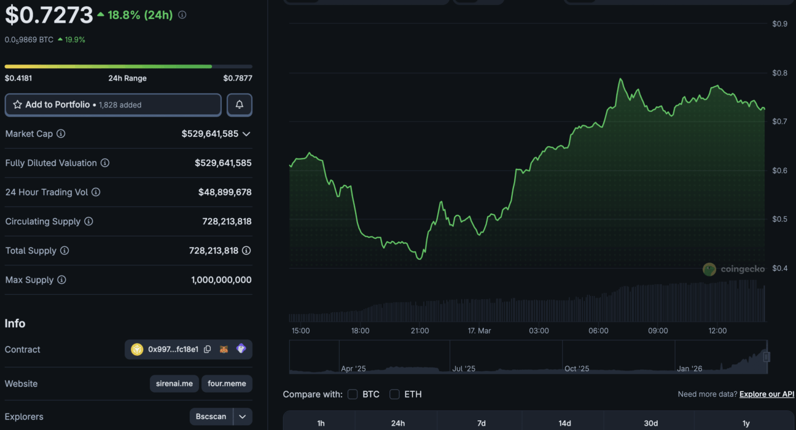Open the sirenai.me website link

point(174,384)
